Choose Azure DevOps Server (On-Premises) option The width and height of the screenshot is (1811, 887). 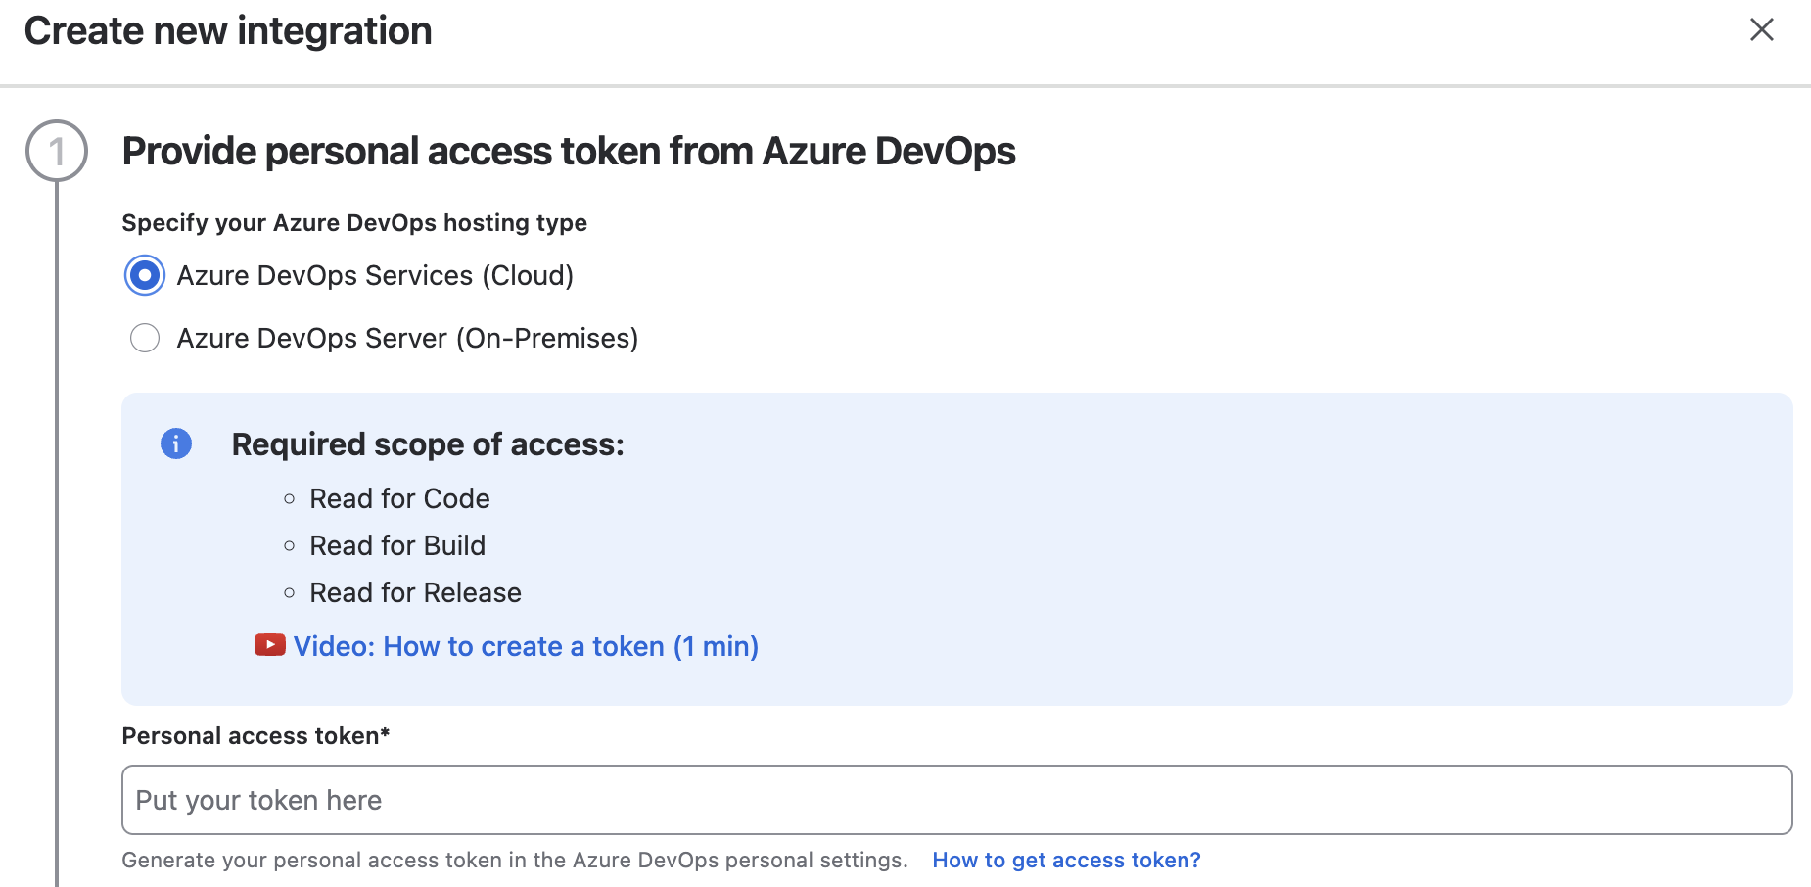point(145,339)
